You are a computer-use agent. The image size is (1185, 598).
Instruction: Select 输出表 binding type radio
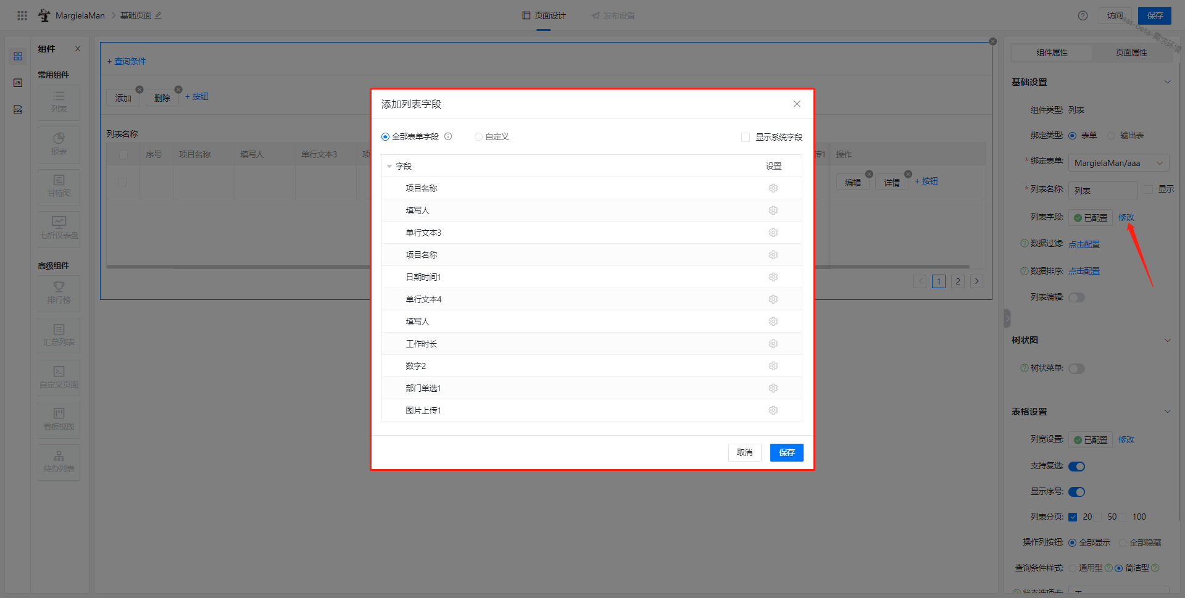pos(1111,136)
